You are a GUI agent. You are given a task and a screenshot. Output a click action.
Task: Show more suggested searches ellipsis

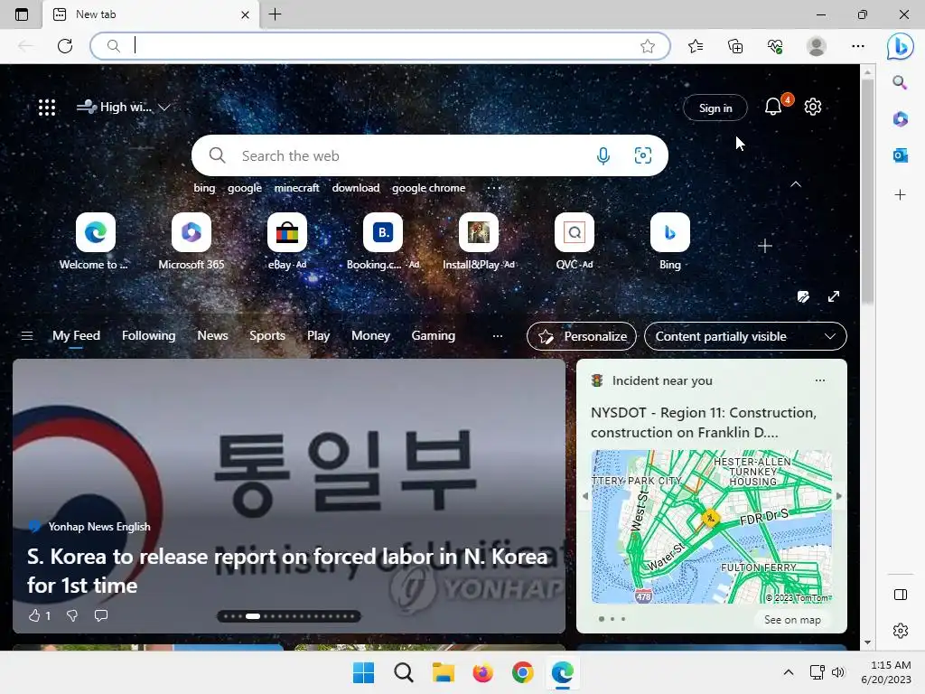(x=494, y=188)
